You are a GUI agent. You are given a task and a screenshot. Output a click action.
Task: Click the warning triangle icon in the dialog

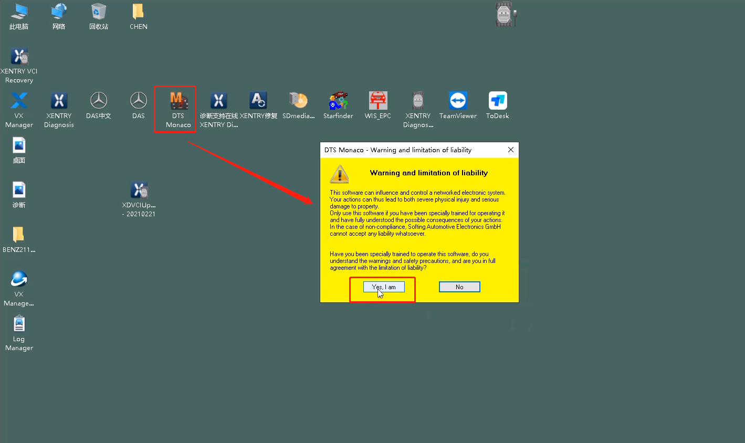(x=339, y=174)
